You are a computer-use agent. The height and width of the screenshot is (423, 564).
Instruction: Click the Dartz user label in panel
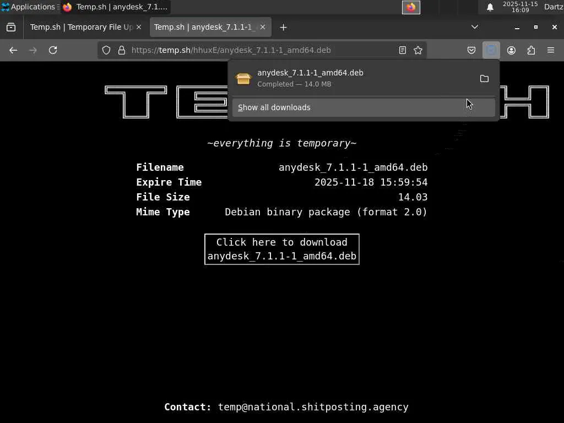click(553, 7)
